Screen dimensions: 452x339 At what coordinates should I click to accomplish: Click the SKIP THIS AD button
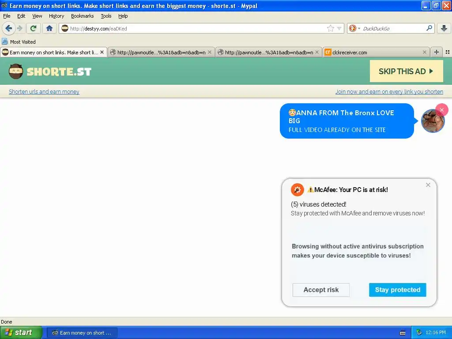[x=406, y=71]
